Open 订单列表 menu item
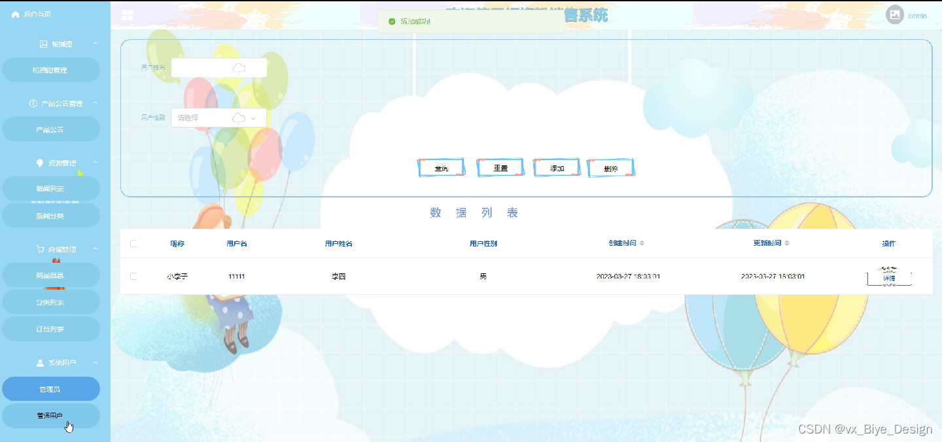This screenshot has width=942, height=442. 51,330
